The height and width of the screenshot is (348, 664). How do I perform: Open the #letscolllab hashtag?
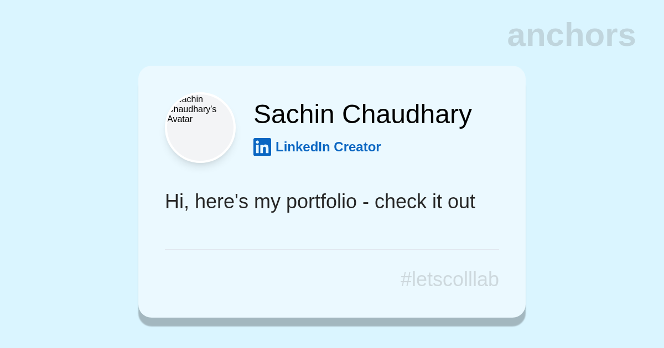point(449,280)
